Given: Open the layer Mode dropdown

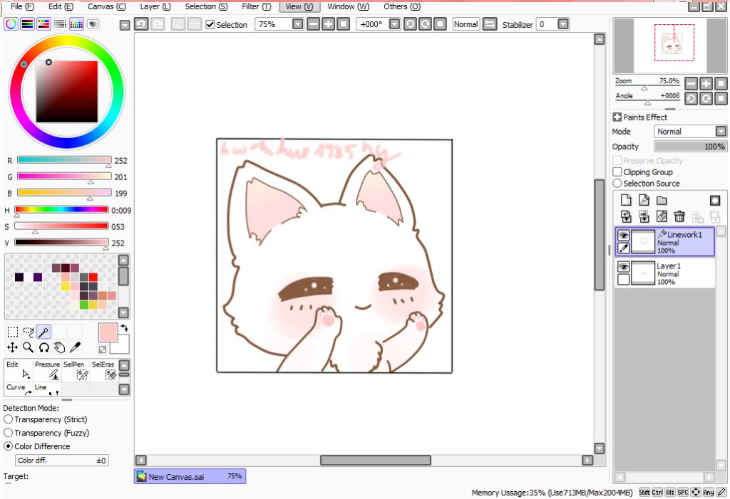Looking at the screenshot, I should pyautogui.click(x=721, y=132).
